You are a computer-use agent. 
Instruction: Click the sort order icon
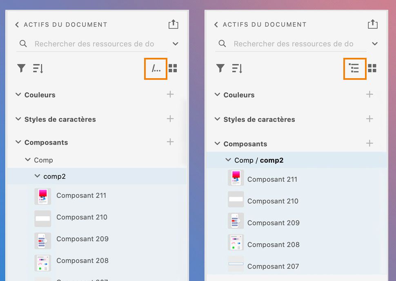point(38,68)
